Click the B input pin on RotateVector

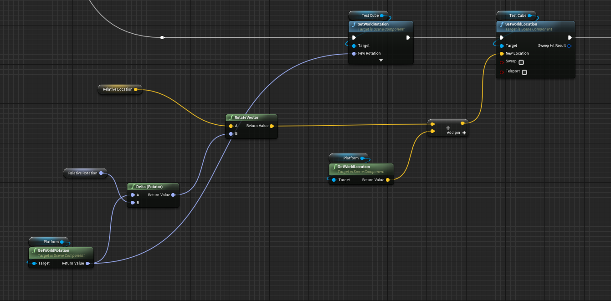(x=231, y=133)
